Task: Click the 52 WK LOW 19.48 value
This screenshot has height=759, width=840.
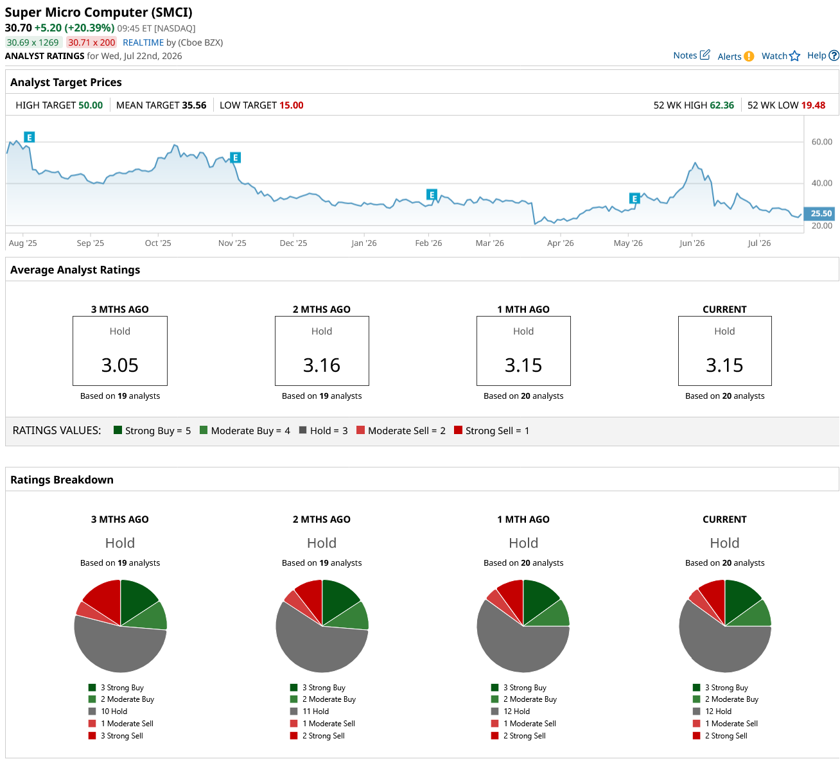Action: point(814,105)
